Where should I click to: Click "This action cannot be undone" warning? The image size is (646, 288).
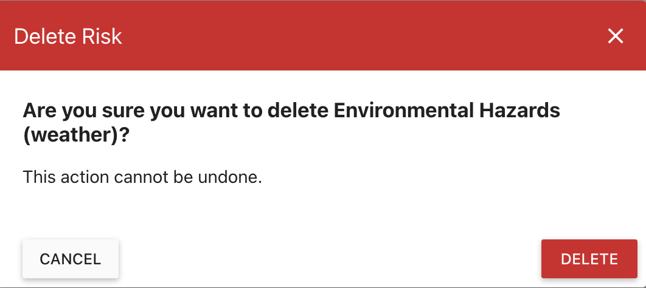(142, 178)
